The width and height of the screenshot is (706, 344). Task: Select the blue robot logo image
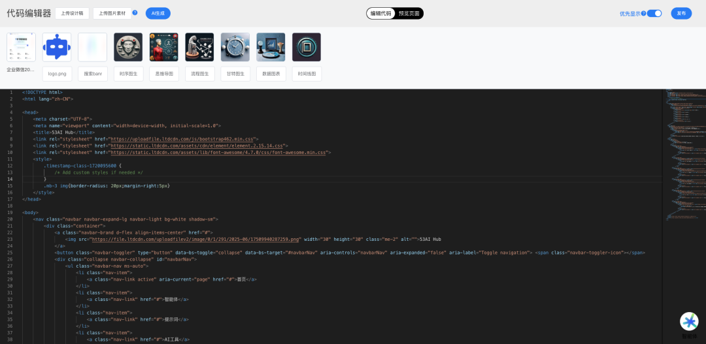coord(57,47)
